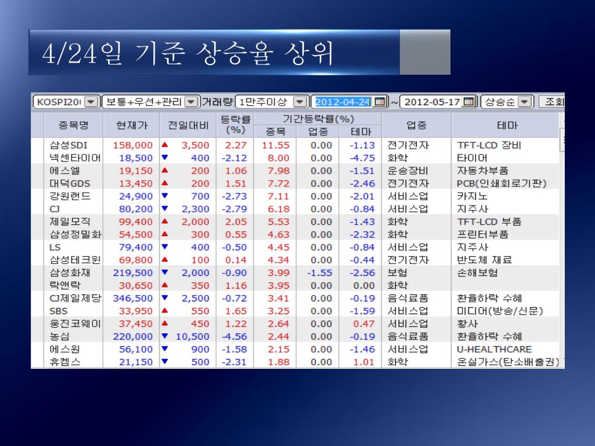This screenshot has width=595, height=446.
Task: Select the SBS stock name
Action: 59,311
